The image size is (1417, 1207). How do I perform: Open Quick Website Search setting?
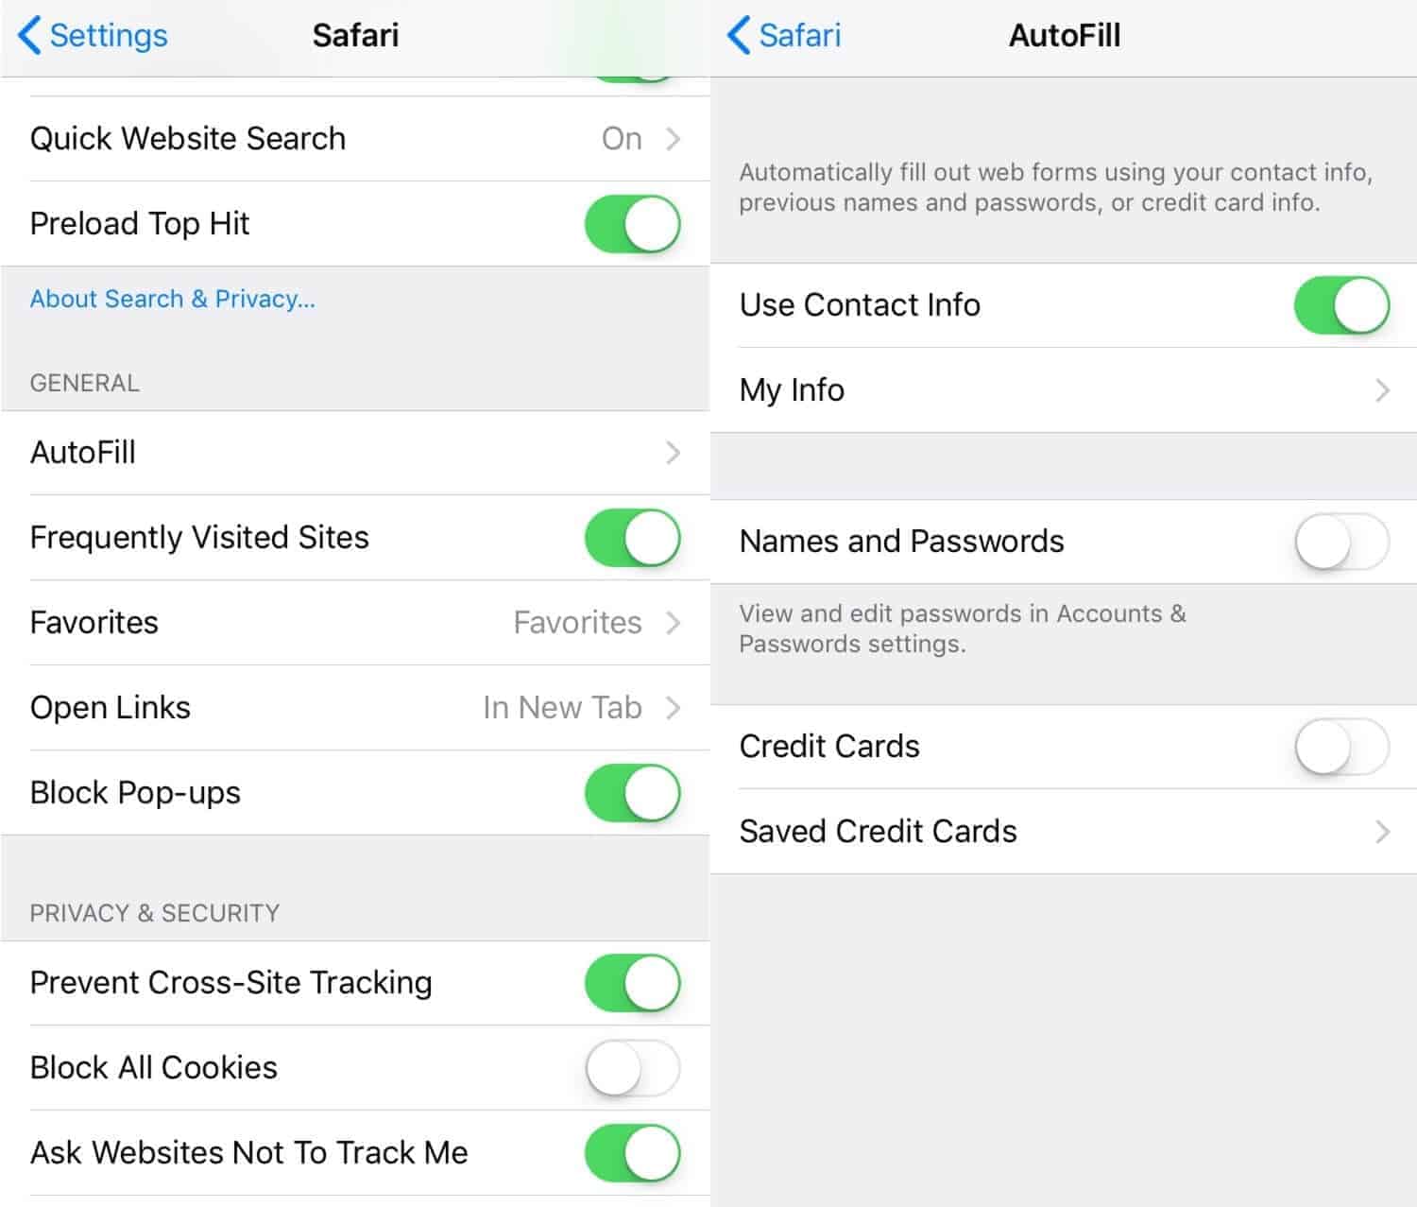pyautogui.click(x=355, y=139)
